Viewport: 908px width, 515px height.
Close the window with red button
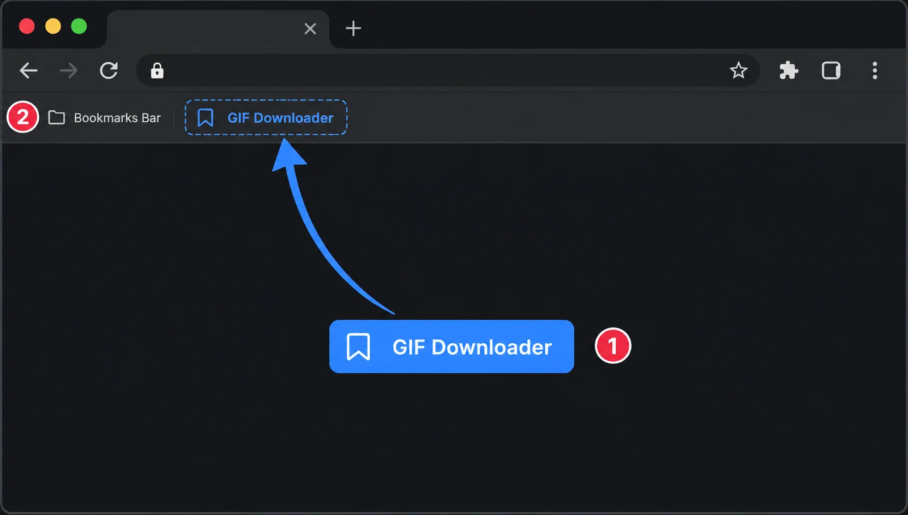27,26
